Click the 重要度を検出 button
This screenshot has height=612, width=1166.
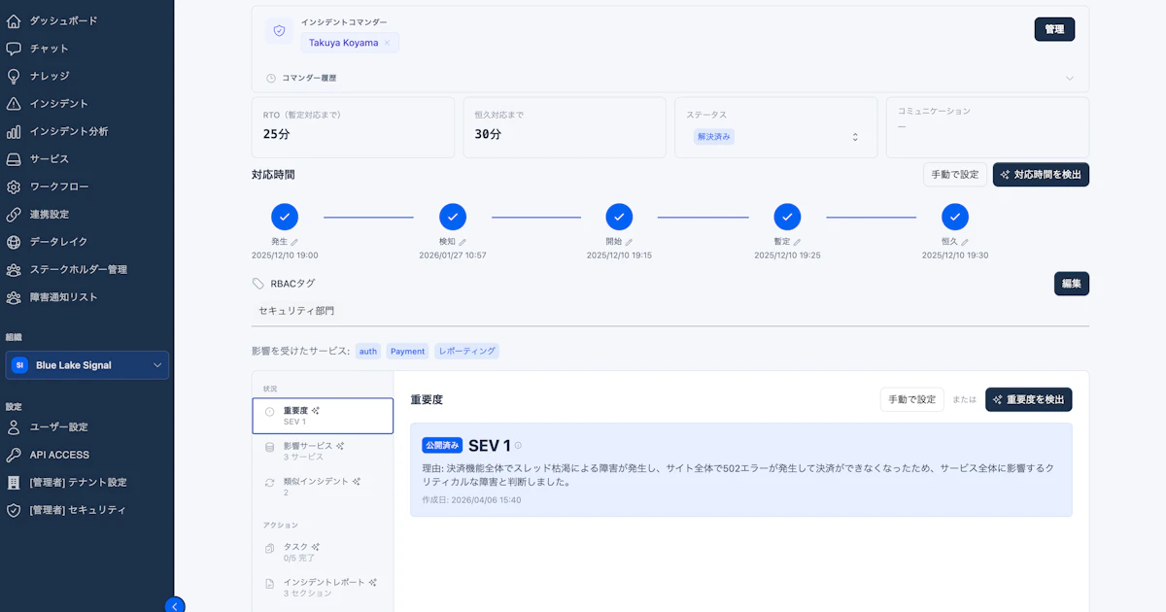click(x=1028, y=399)
